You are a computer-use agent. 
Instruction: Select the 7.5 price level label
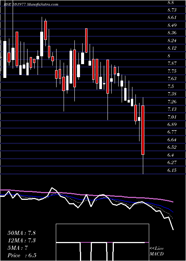(x=170, y=86)
